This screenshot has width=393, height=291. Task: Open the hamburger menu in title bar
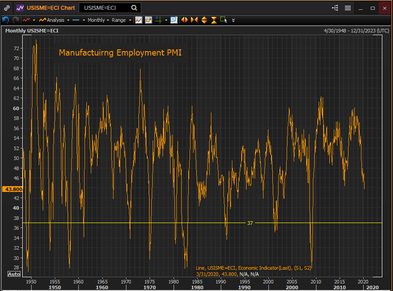[348, 8]
